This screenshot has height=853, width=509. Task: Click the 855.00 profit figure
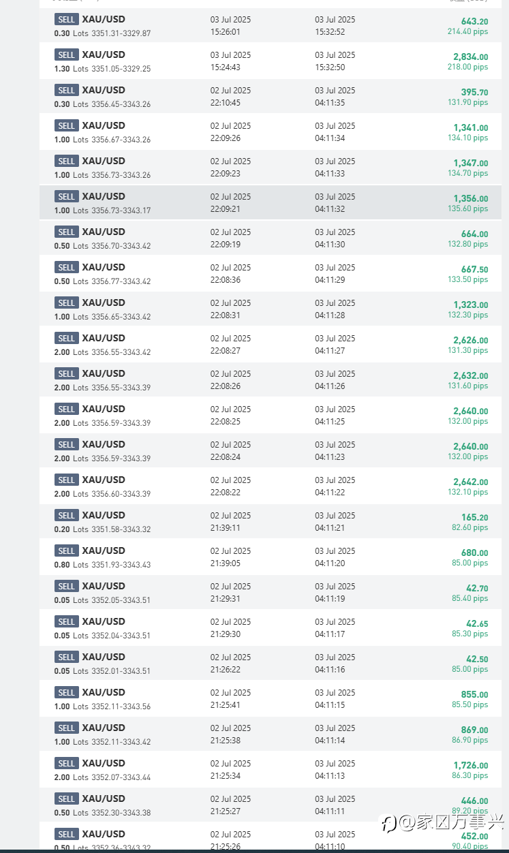click(474, 695)
